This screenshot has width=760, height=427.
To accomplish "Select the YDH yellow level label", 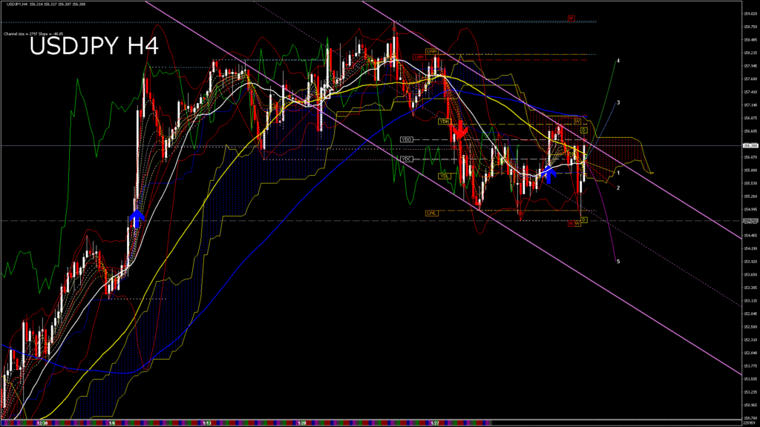I will coord(445,122).
